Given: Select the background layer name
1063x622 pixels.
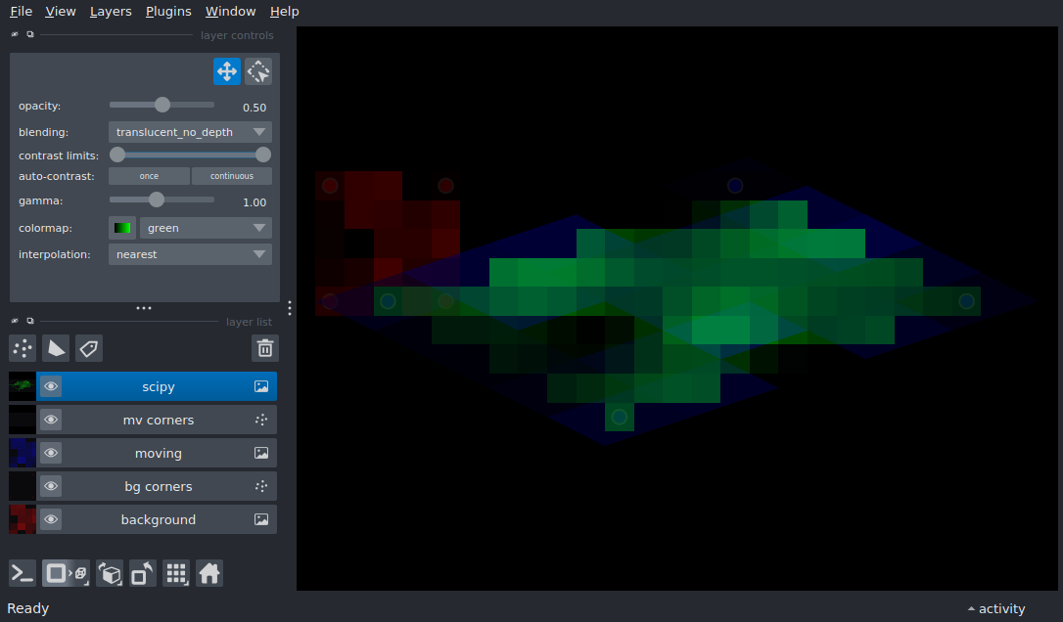Looking at the screenshot, I should 158,519.
